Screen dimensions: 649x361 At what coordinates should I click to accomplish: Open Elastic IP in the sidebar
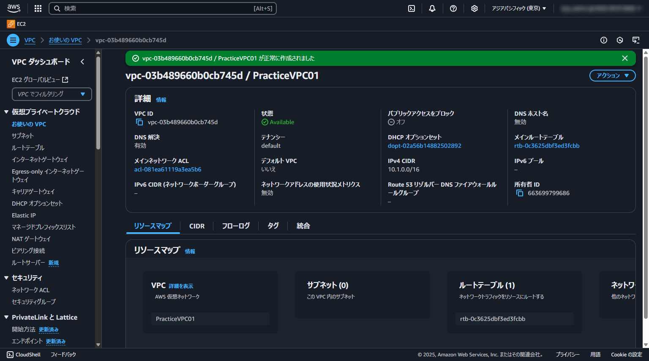24,215
